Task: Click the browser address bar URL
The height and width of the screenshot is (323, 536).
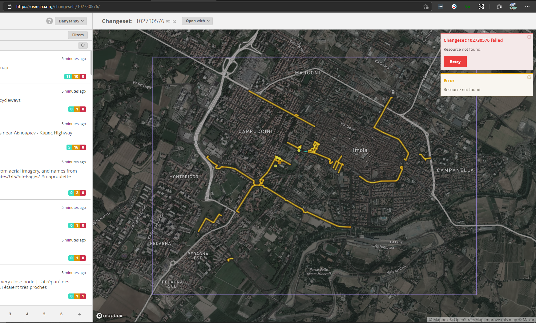Action: click(58, 6)
